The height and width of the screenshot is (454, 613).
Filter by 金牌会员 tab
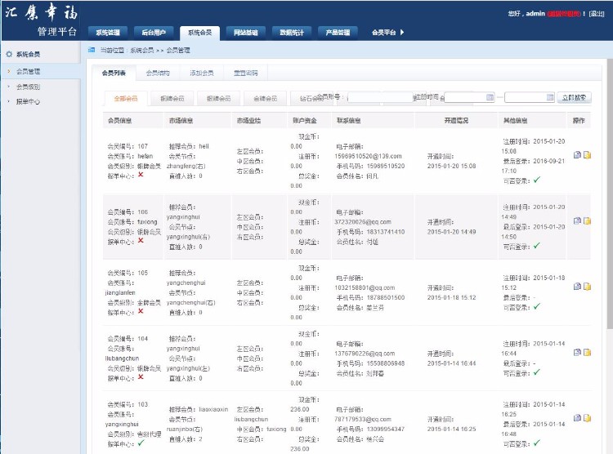click(x=265, y=99)
